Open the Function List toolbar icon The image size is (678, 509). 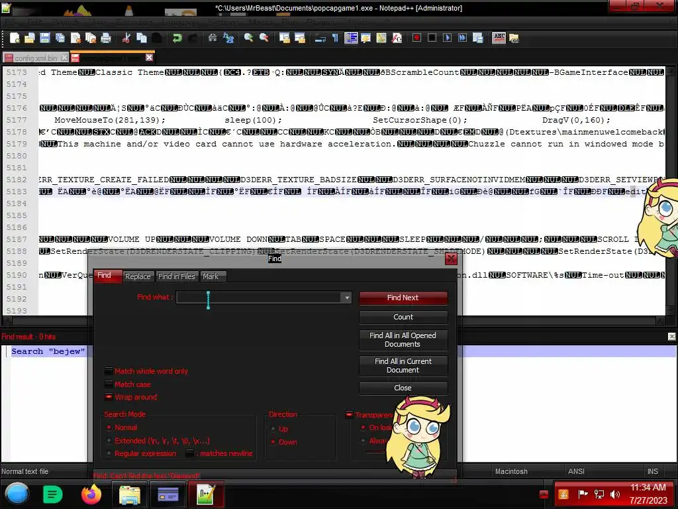click(x=397, y=38)
